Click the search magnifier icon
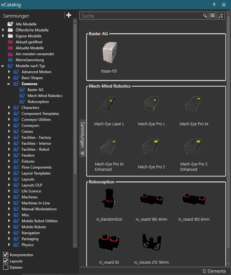Screen dimensions: 231x275 [205, 16]
